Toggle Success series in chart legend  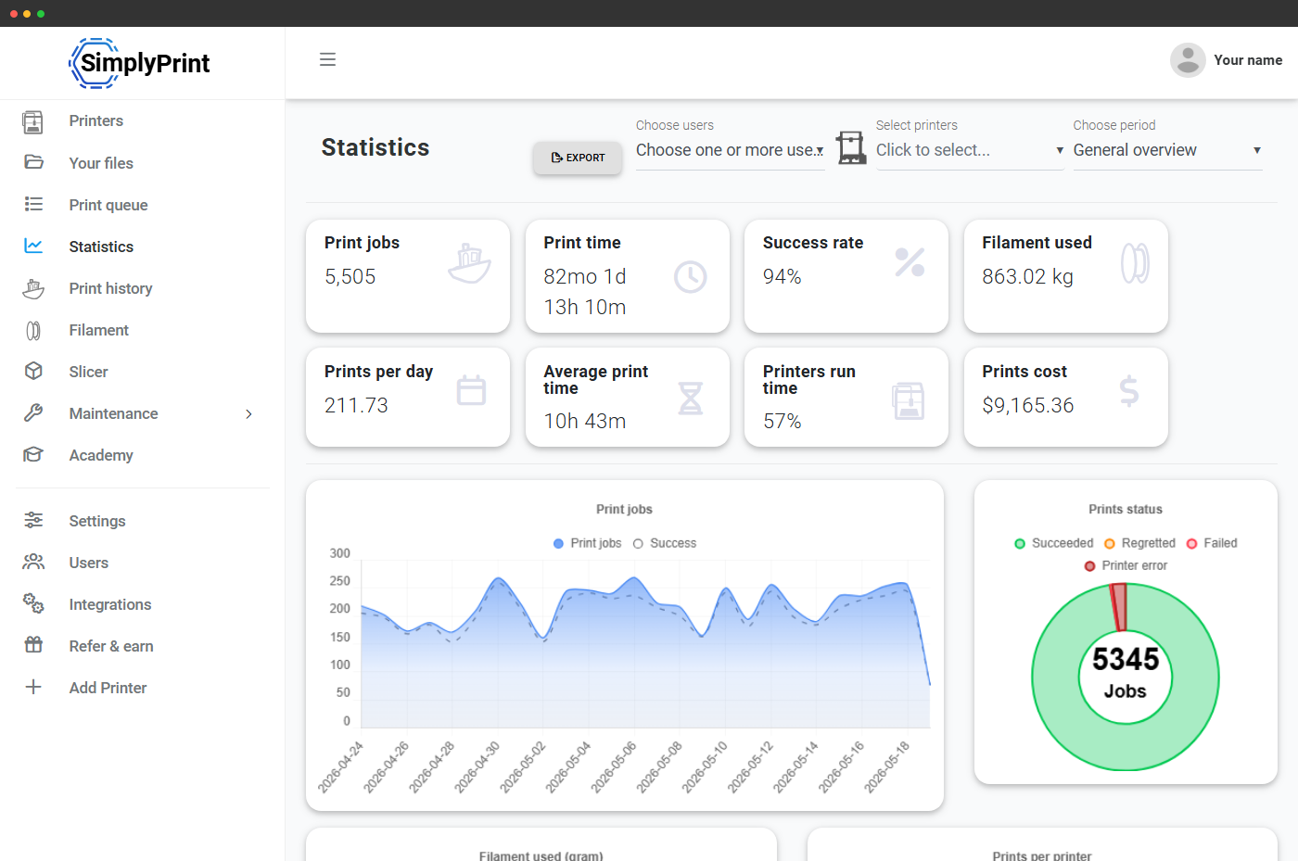(x=665, y=543)
